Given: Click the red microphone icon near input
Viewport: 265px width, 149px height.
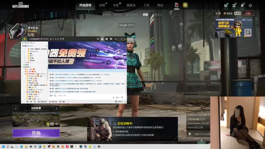Looking at the screenshot, I should [122, 97].
